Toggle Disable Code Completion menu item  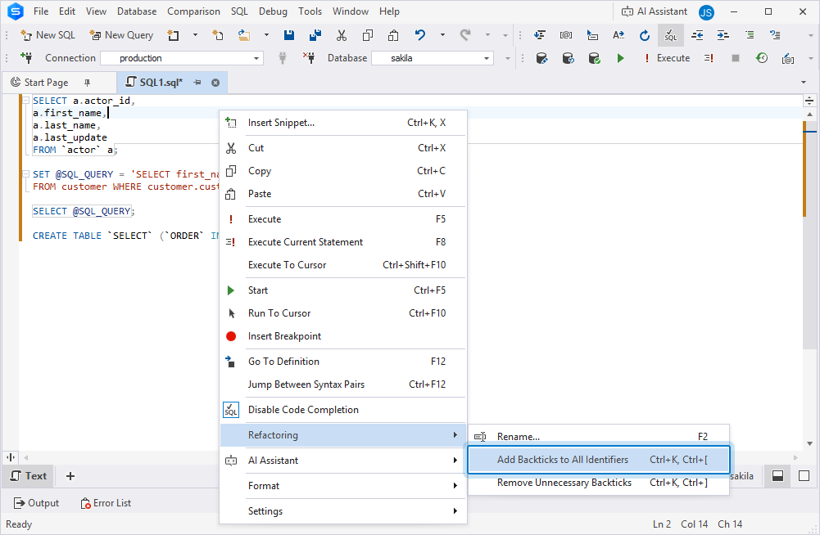tap(342, 410)
